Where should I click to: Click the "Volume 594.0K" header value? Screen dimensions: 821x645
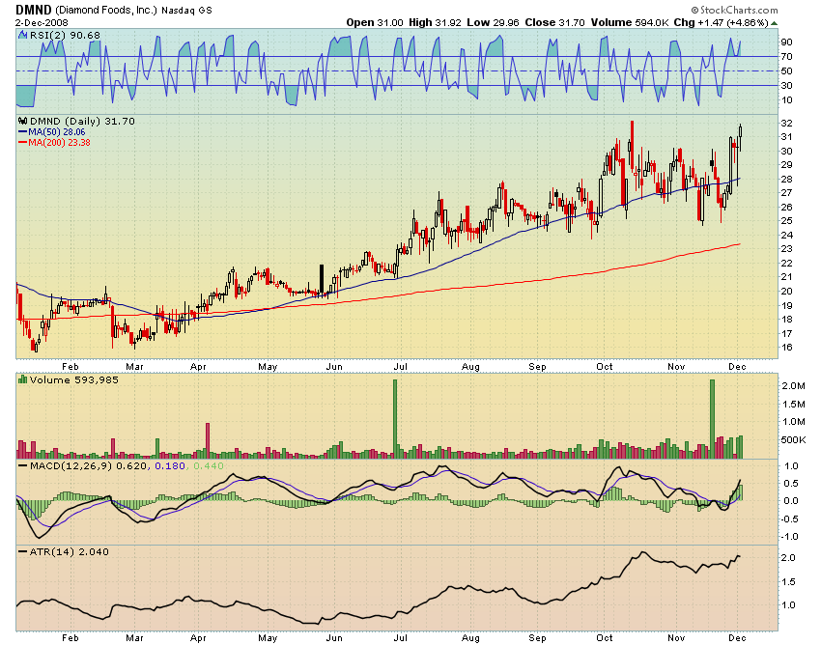[x=630, y=22]
